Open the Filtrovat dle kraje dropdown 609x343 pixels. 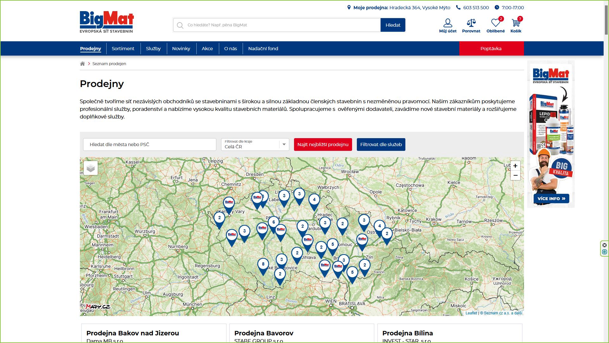coord(255,145)
